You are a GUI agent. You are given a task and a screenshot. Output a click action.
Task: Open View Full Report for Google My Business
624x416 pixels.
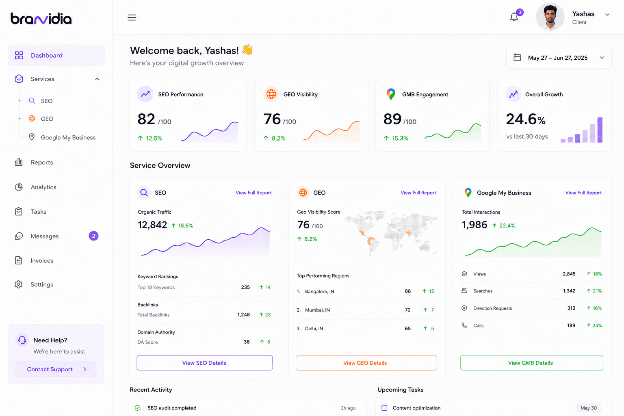click(583, 193)
